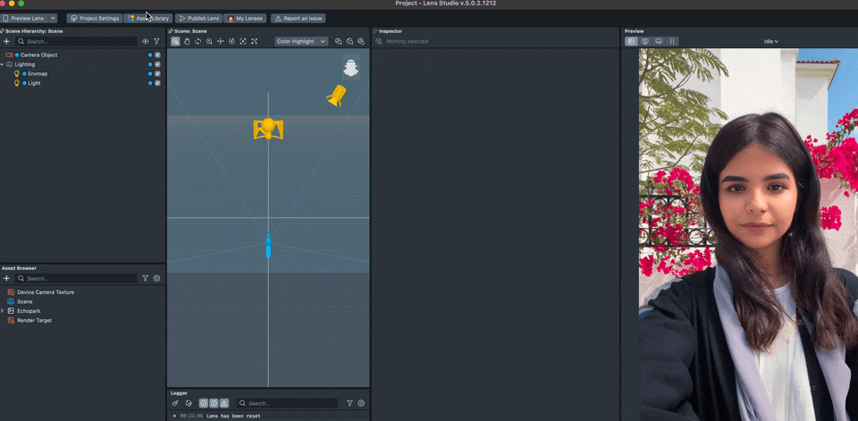The height and width of the screenshot is (421, 858).
Task: Click the add plus icon in Asset Browser
Action: (6, 279)
